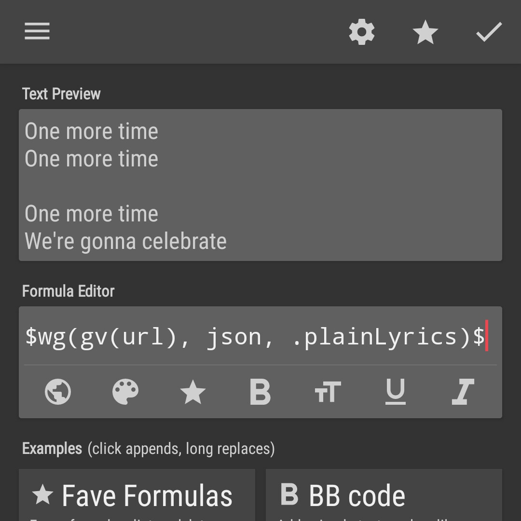521x521 pixels.
Task: Tap the Formula Editor label
Action: tap(68, 291)
